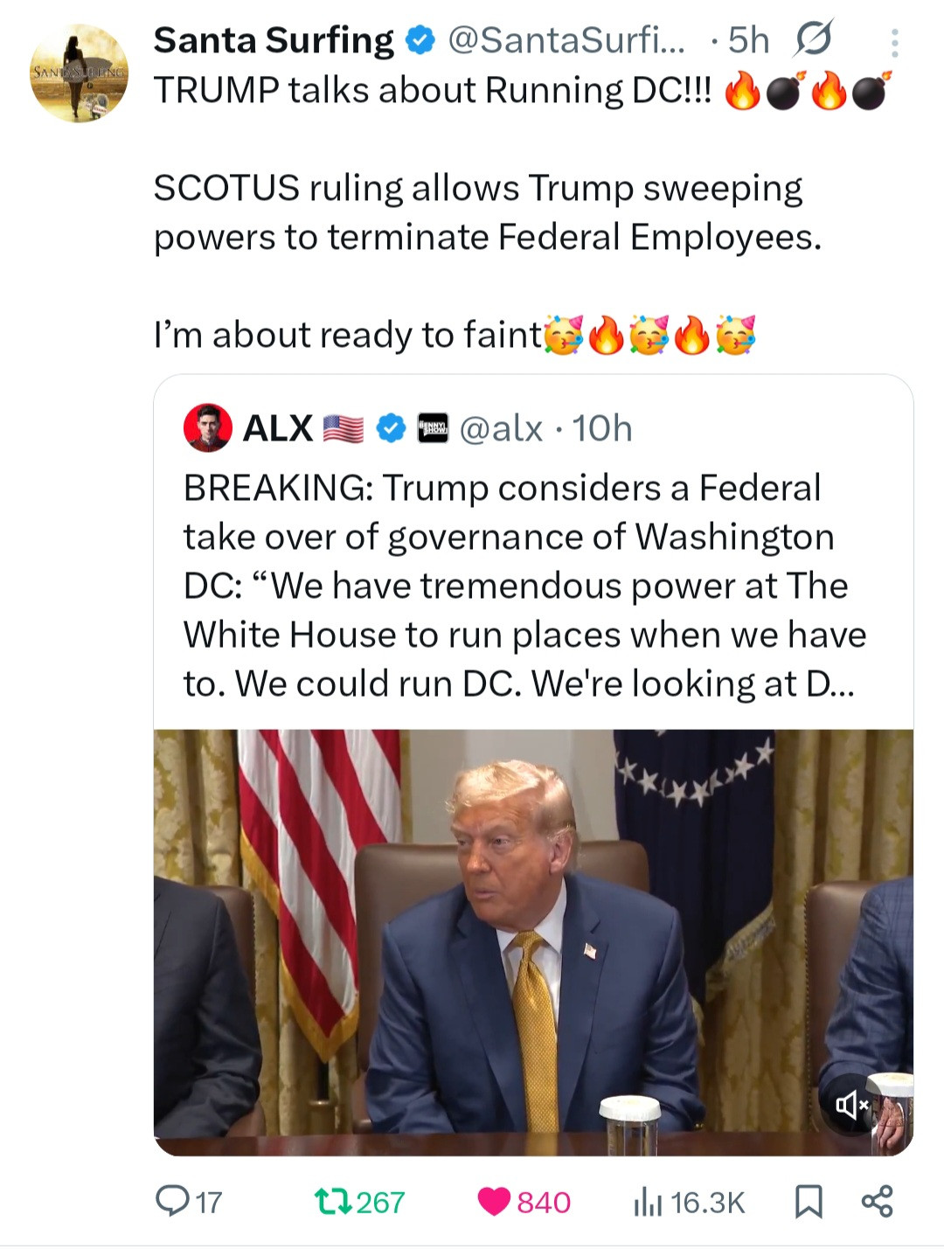
Task: Unlike the post via the heart icon
Action: tap(494, 1202)
